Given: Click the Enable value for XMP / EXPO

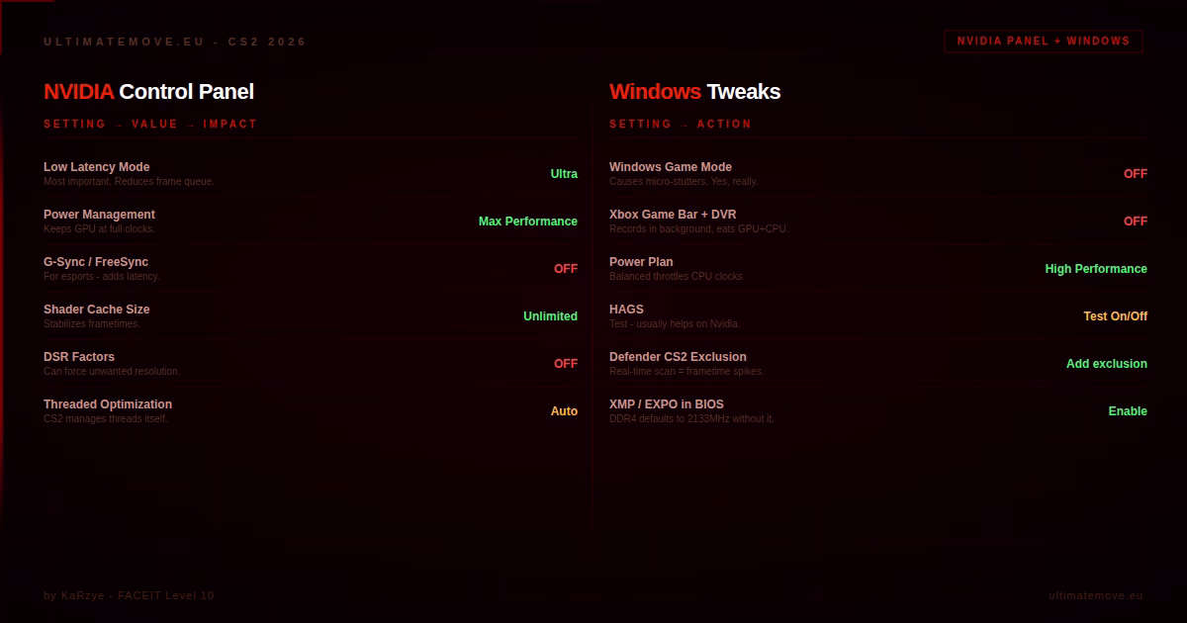Looking at the screenshot, I should [1128, 411].
